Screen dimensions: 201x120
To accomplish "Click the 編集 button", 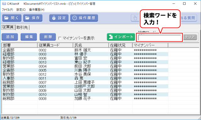I will pos(29,37).
